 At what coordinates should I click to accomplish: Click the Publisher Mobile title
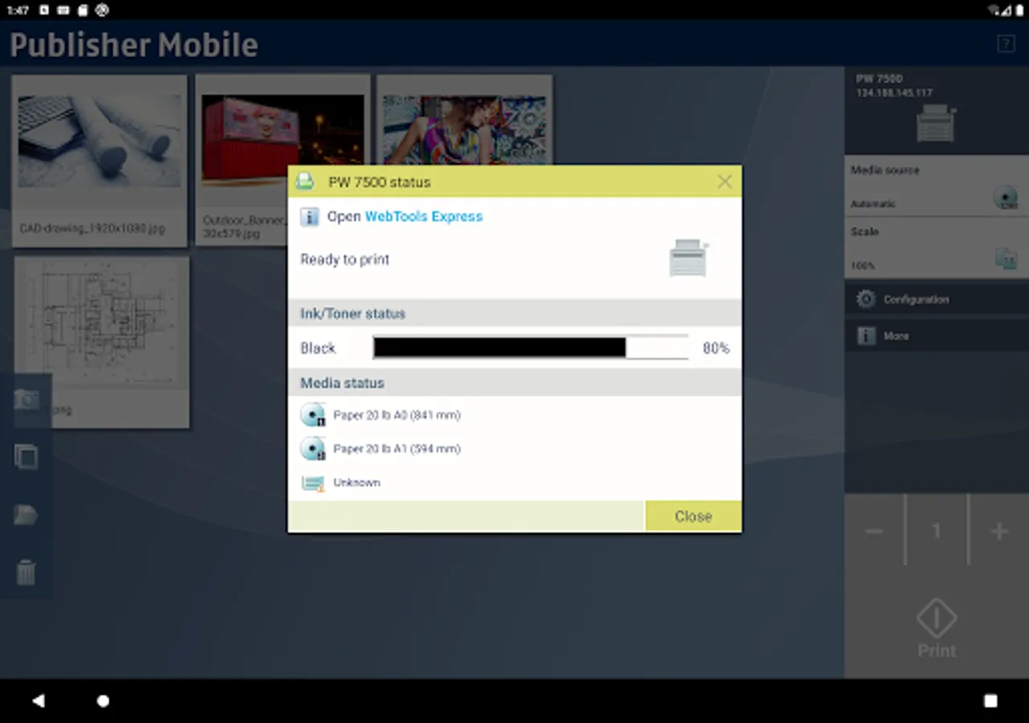point(133,44)
